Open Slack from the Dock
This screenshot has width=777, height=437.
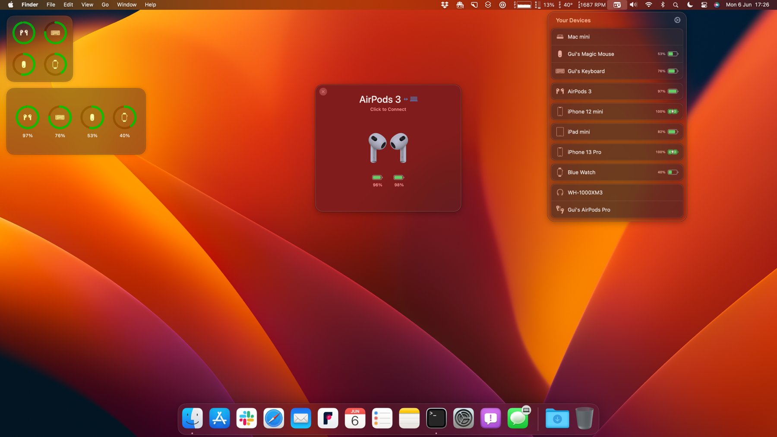(246, 418)
